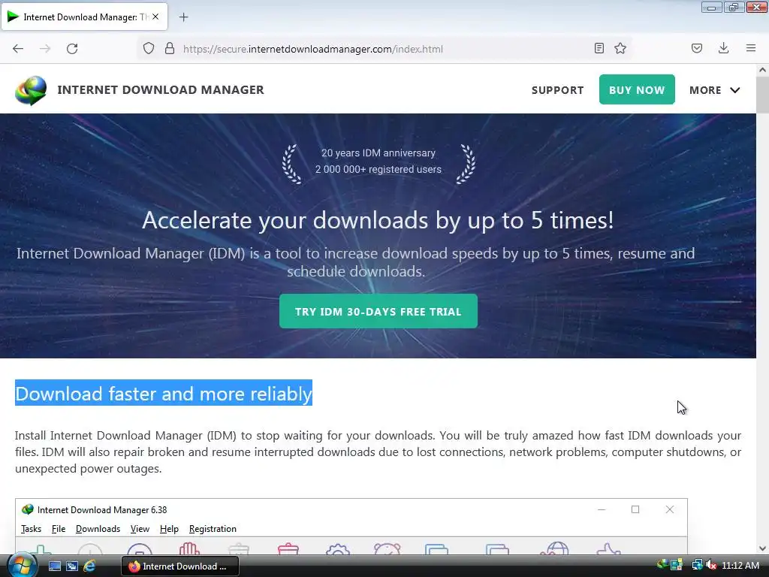
Task: Click Firefox taskbar button
Action: [180, 566]
